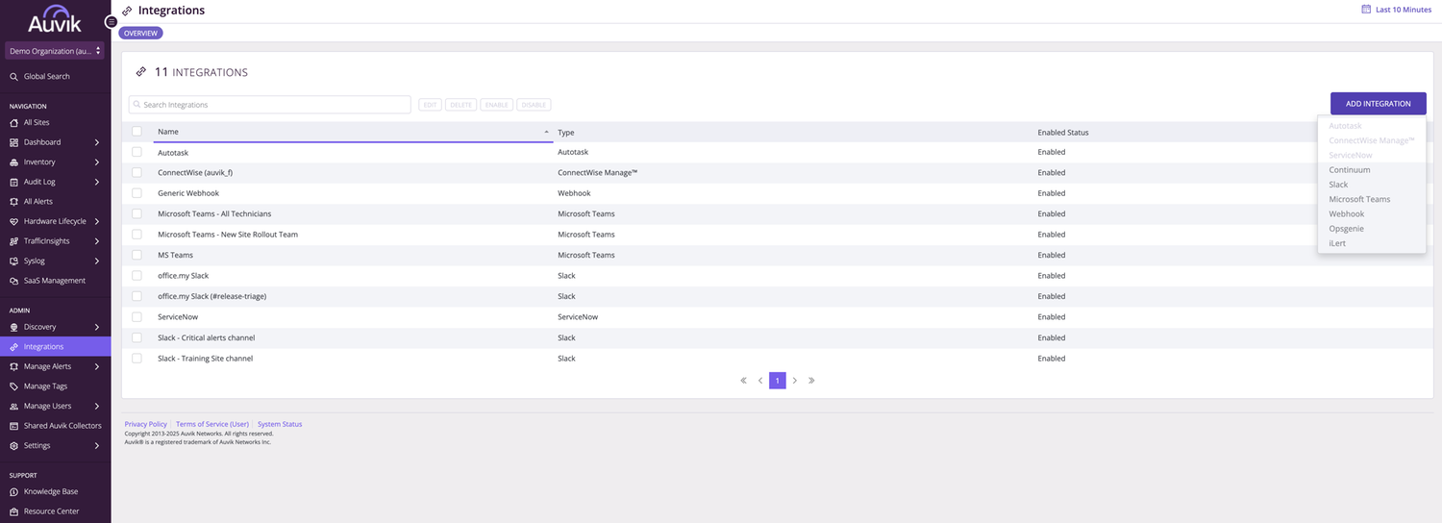Select the Overview tab
Image resolution: width=1442 pixels, height=523 pixels.
pyautogui.click(x=140, y=33)
